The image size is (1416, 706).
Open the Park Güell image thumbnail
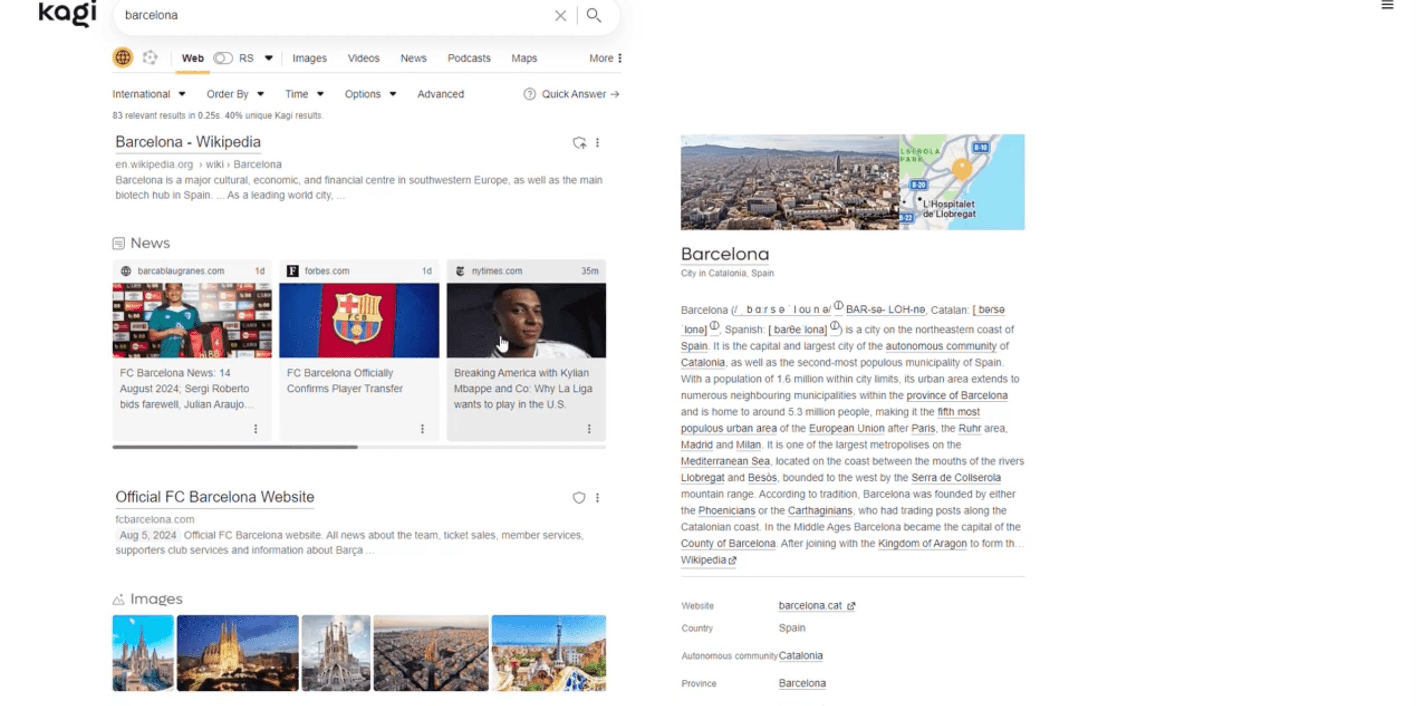[549, 653]
